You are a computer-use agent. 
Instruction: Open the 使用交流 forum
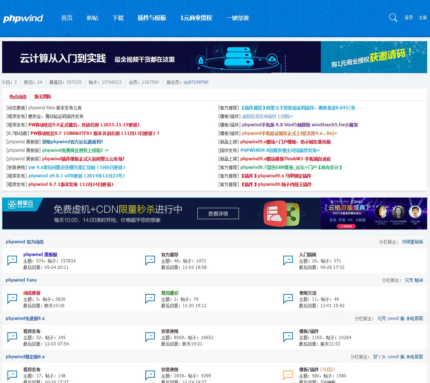coord(308,293)
